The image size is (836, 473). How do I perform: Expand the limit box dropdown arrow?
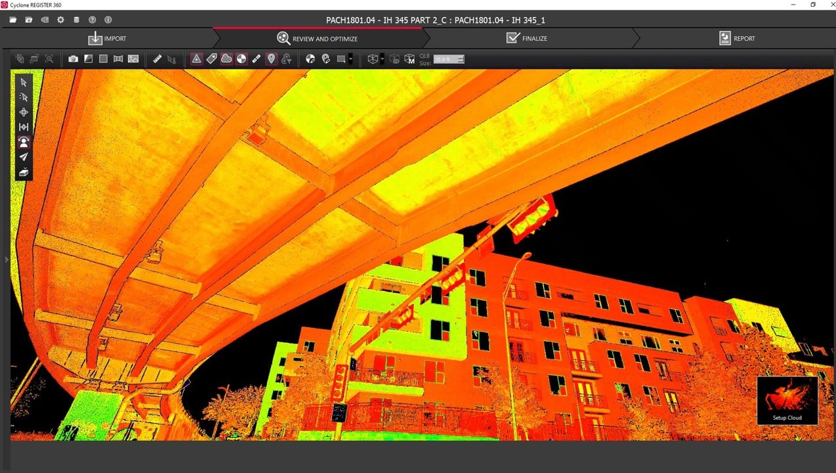coord(383,59)
